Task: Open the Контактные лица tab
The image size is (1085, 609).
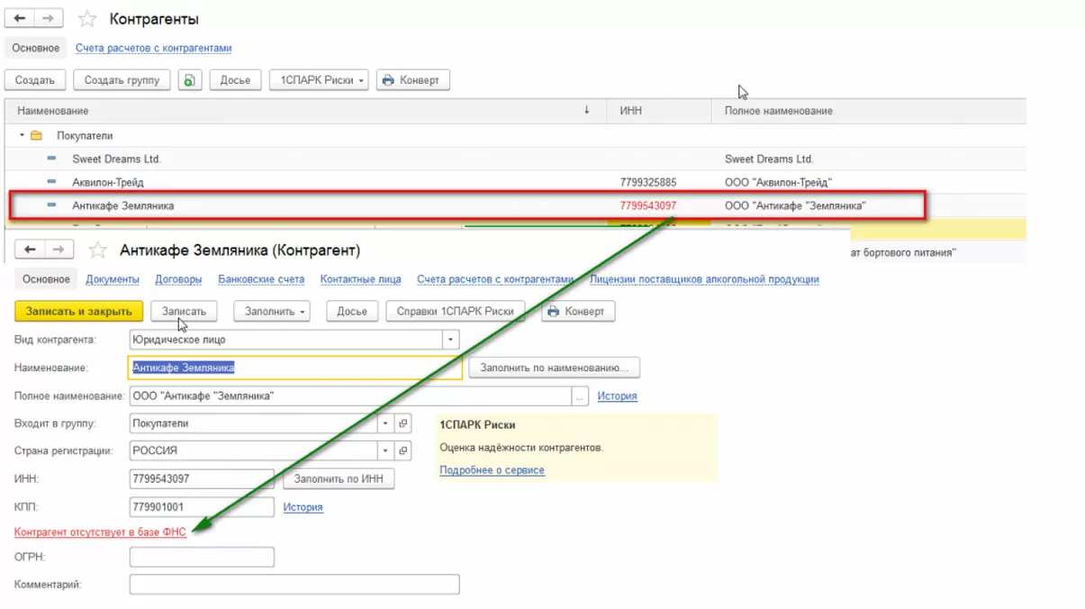Action: 360,279
